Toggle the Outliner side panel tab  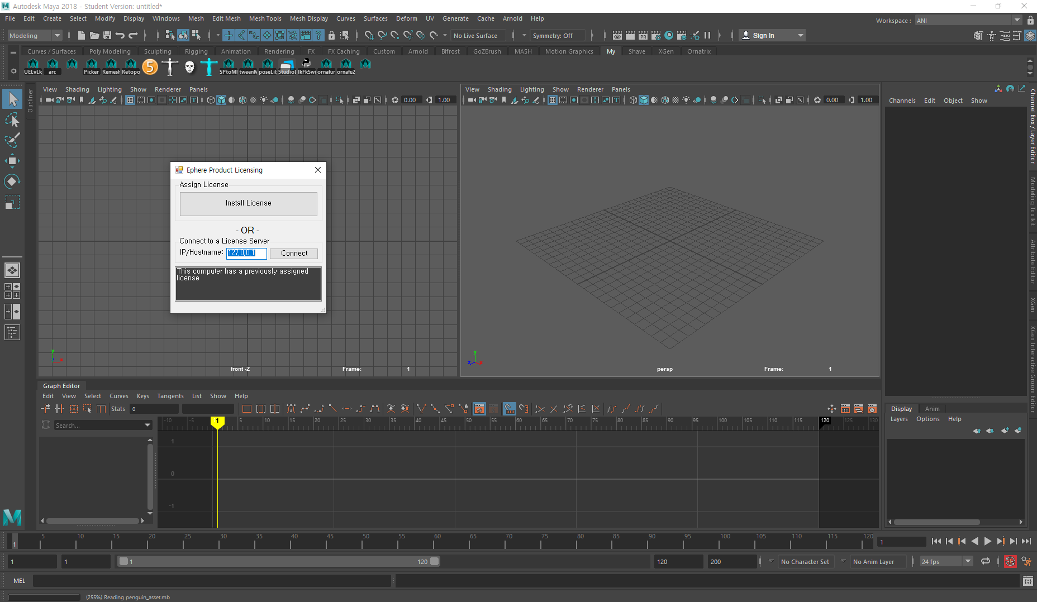coord(30,101)
